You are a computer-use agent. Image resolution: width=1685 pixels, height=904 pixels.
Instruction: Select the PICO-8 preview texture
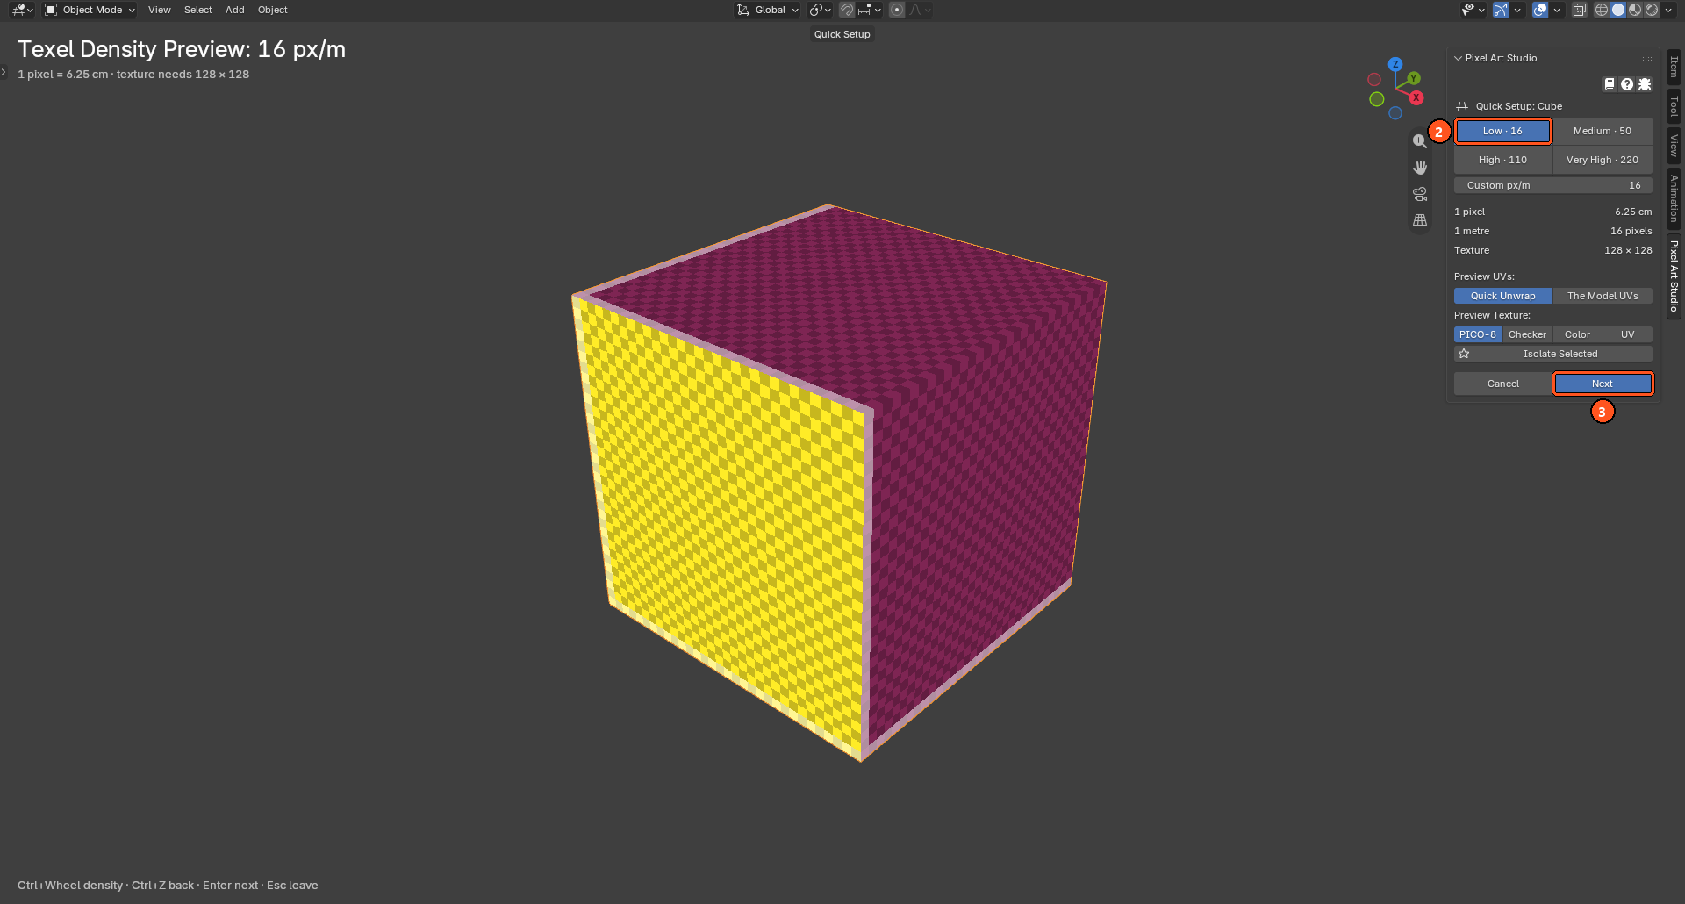click(1478, 334)
